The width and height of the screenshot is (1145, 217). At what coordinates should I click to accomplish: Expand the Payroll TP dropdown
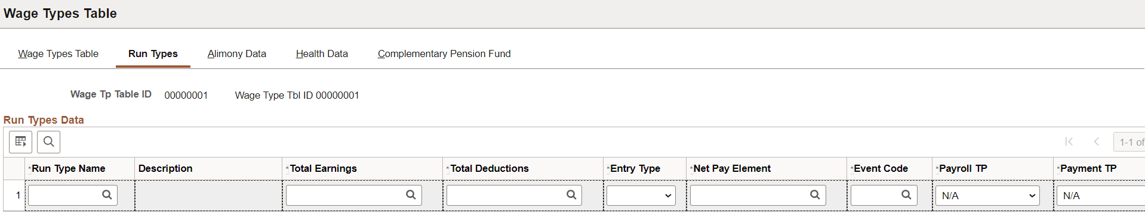point(988,195)
